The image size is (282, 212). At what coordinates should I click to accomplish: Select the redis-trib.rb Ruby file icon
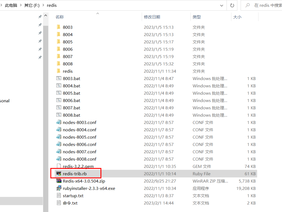tap(59, 174)
